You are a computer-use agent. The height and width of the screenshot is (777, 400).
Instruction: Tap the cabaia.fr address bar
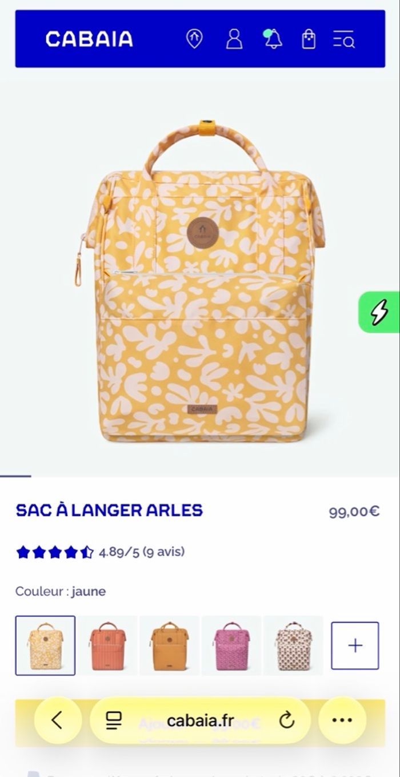[200, 720]
